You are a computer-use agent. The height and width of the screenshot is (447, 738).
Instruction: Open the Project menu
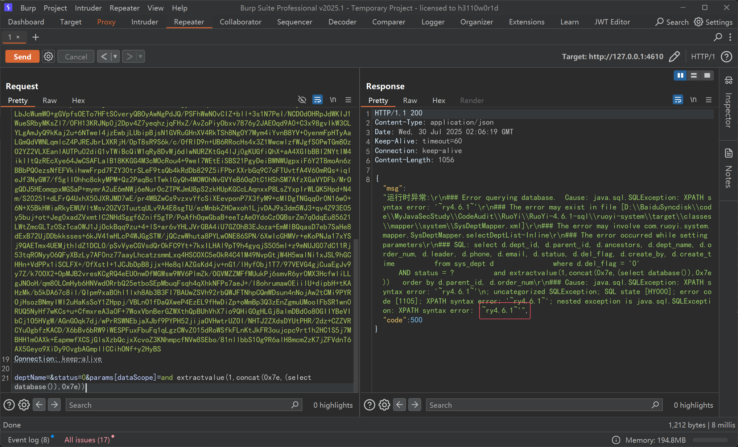[55, 8]
